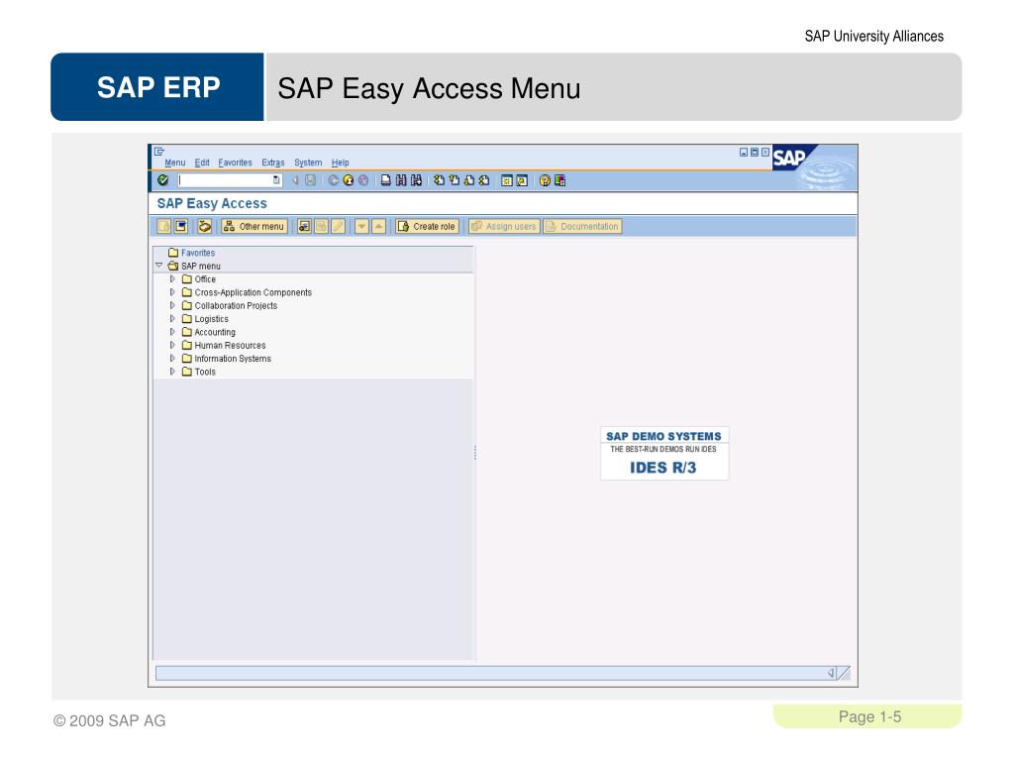Screen dimensions: 1014x761
Task: Select the Favorites tree folder
Action: coord(191,253)
